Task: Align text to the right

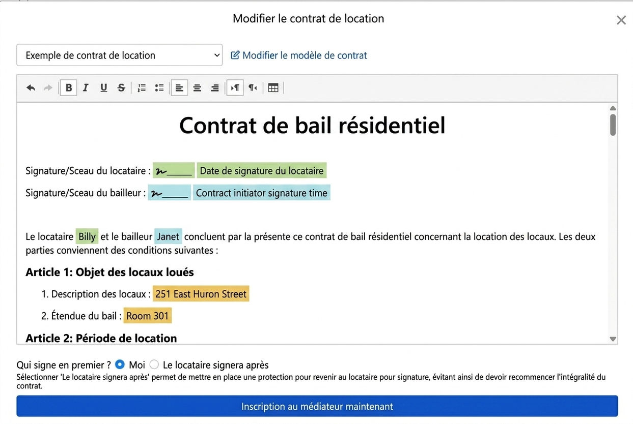Action: pos(215,88)
